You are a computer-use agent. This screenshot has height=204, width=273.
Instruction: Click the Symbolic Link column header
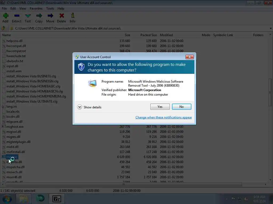coord(223,35)
